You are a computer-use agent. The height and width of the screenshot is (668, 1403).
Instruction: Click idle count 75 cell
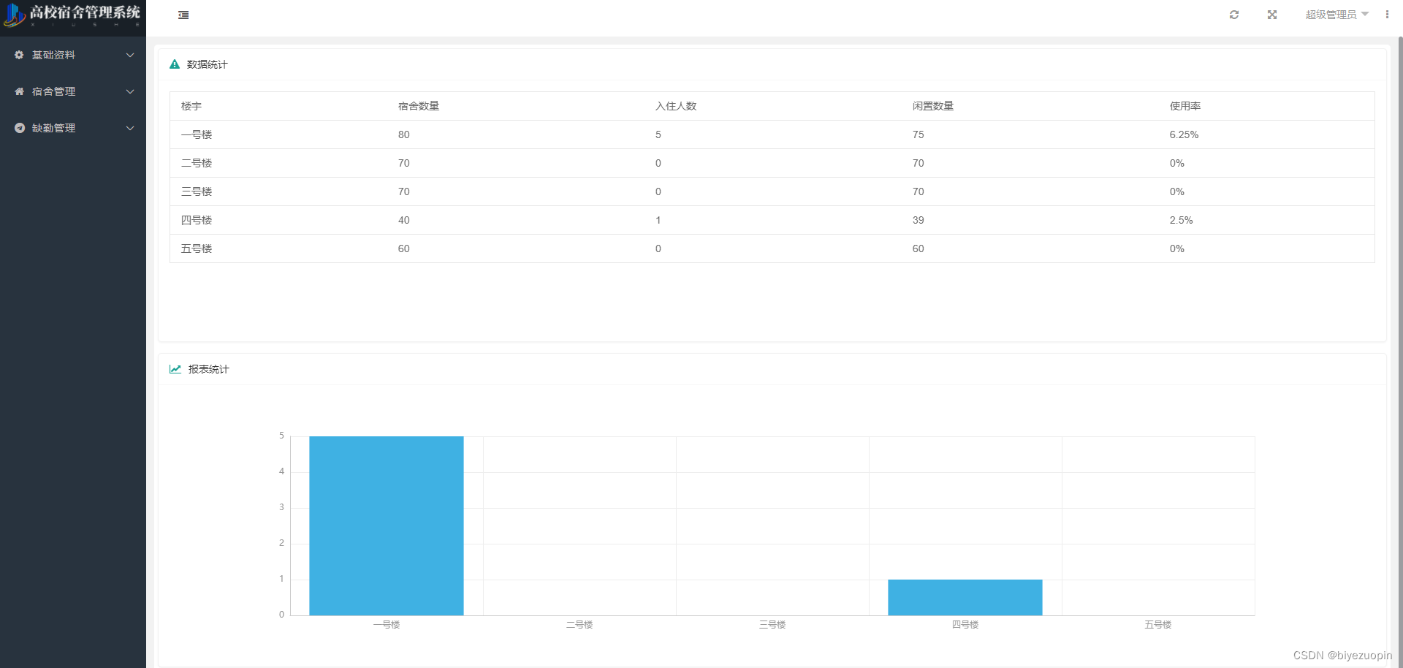[919, 134]
